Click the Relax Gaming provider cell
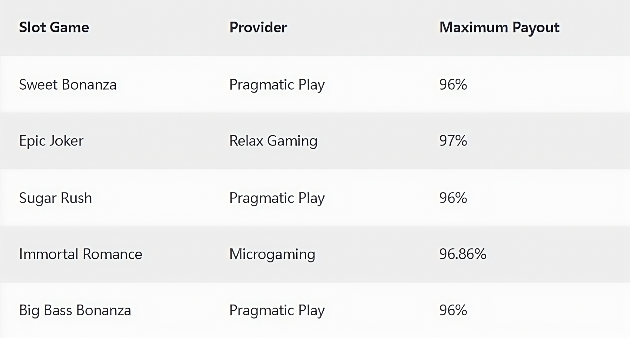 pos(273,141)
